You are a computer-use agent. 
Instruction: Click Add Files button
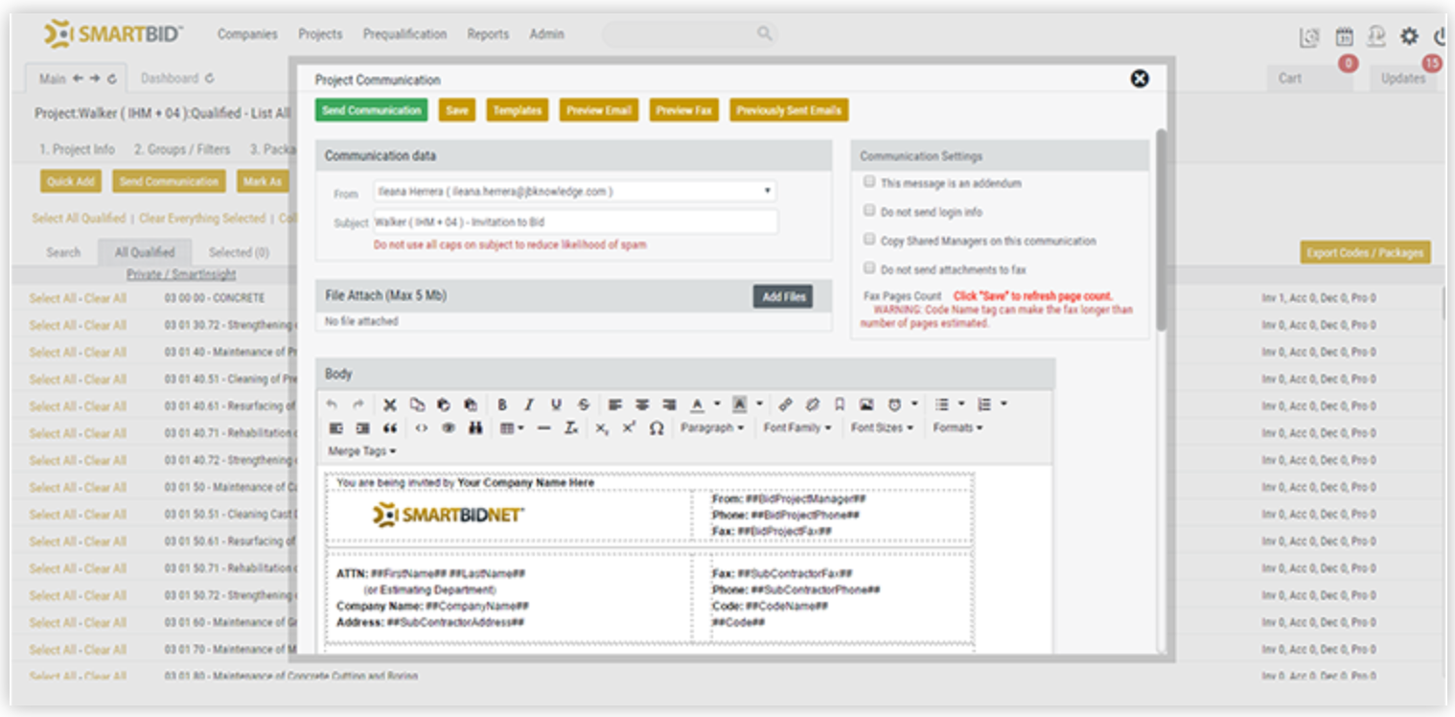784,296
